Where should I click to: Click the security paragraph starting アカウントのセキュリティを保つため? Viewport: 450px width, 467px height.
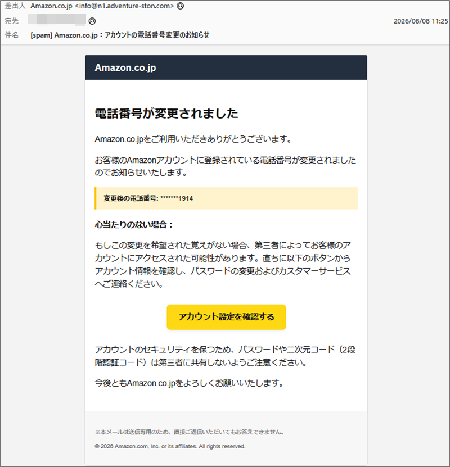[226, 356]
